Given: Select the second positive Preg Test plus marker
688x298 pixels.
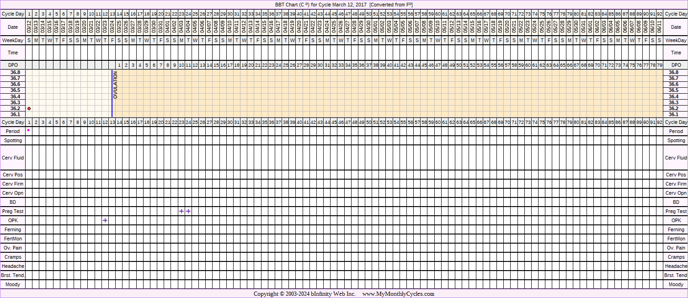Looking at the screenshot, I should click(188, 211).
